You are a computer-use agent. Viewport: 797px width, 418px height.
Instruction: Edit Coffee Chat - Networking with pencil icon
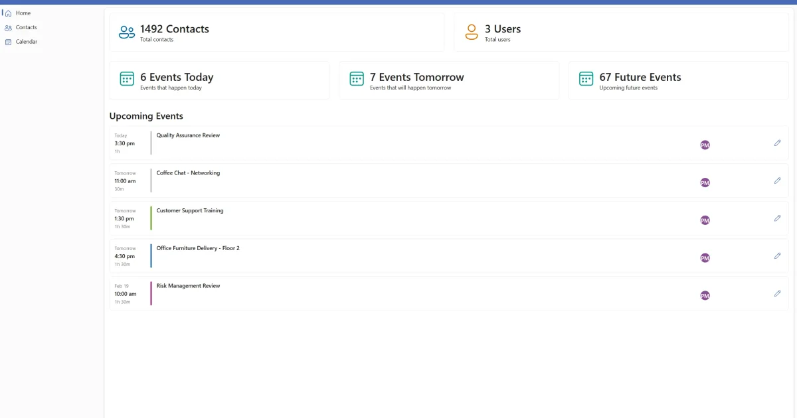(777, 180)
